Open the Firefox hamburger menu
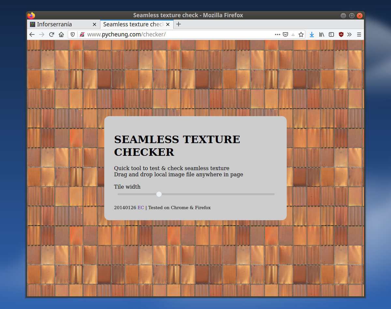This screenshot has width=391, height=309. pyautogui.click(x=358, y=34)
